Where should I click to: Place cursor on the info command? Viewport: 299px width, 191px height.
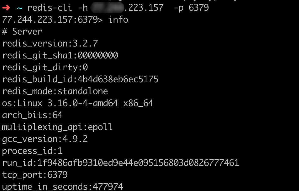point(118,20)
